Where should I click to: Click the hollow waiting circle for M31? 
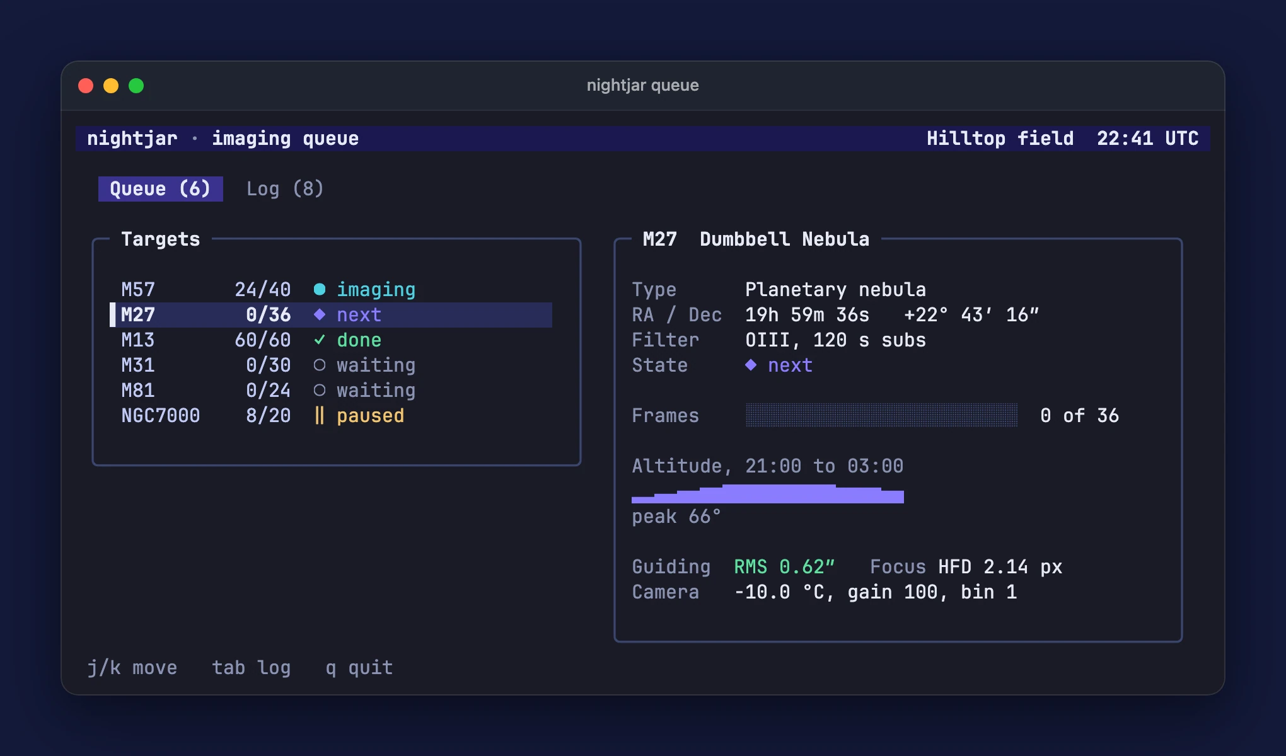pos(320,365)
